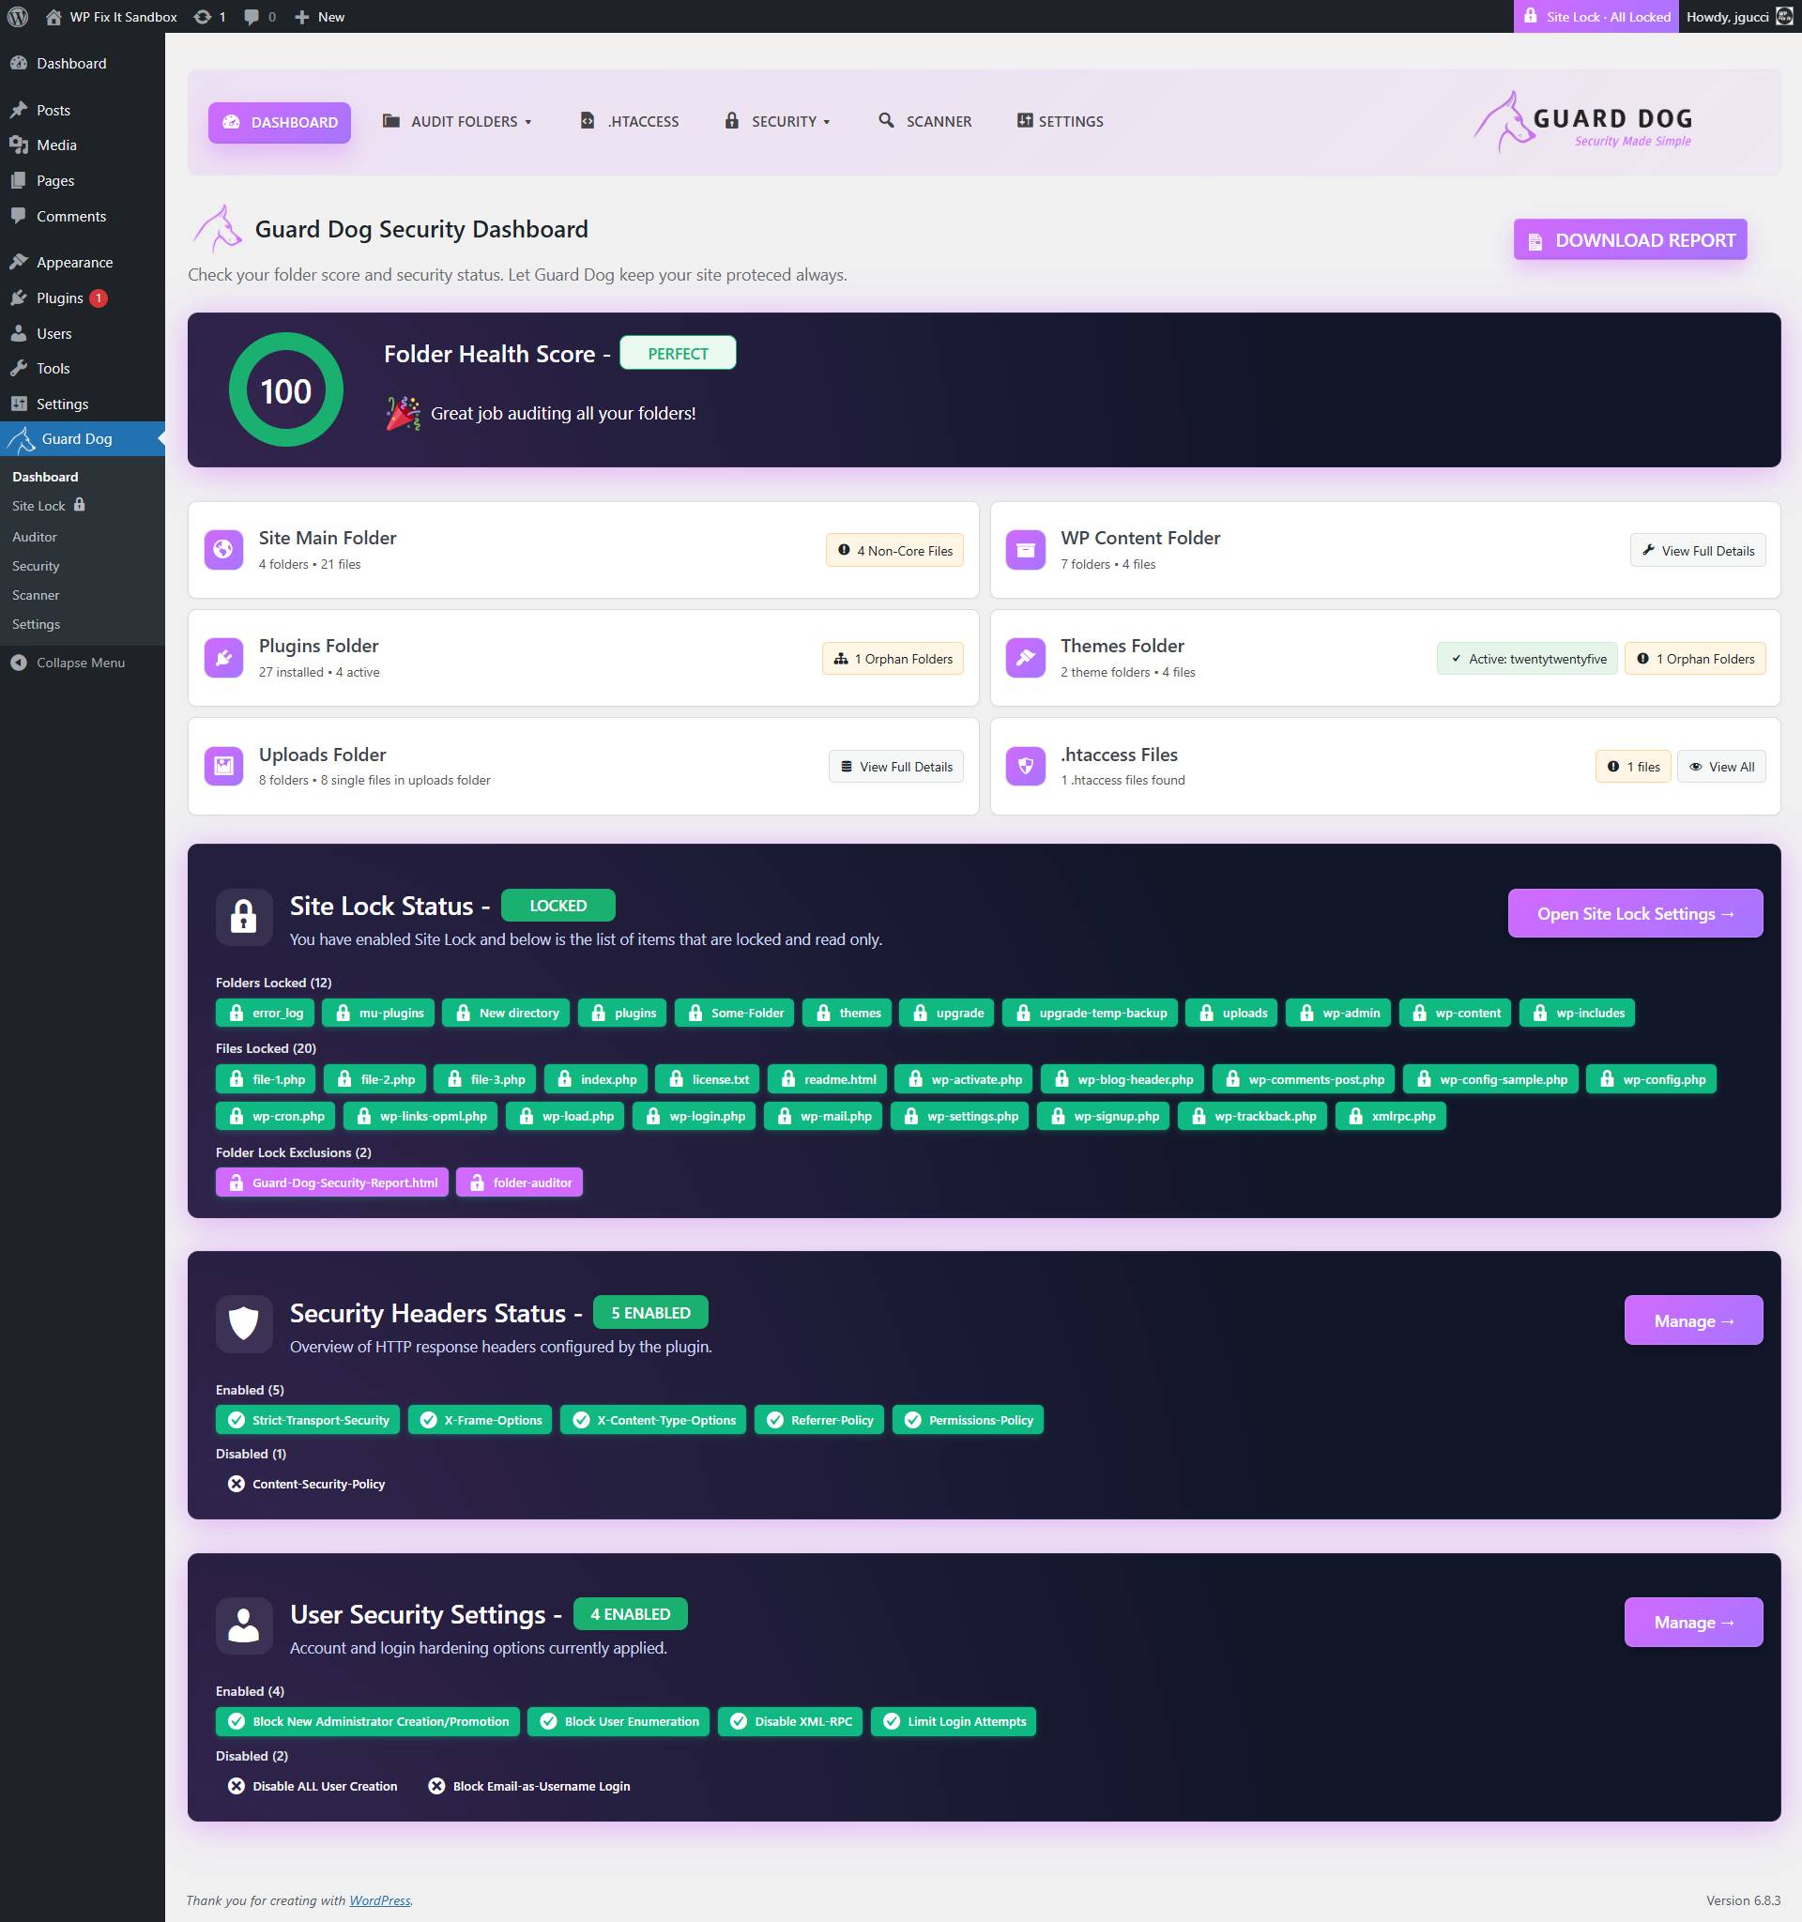Click the Site Lock Status padlock icon

(x=244, y=916)
